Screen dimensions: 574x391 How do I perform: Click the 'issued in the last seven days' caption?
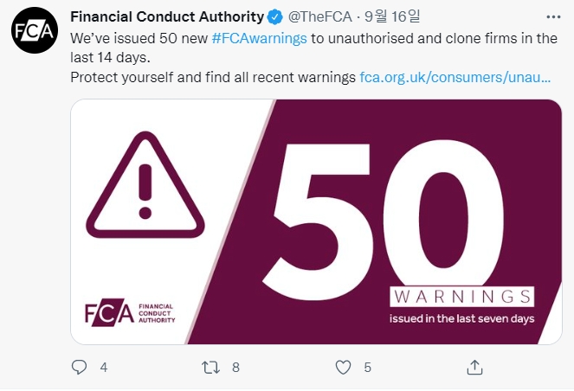pos(461,318)
